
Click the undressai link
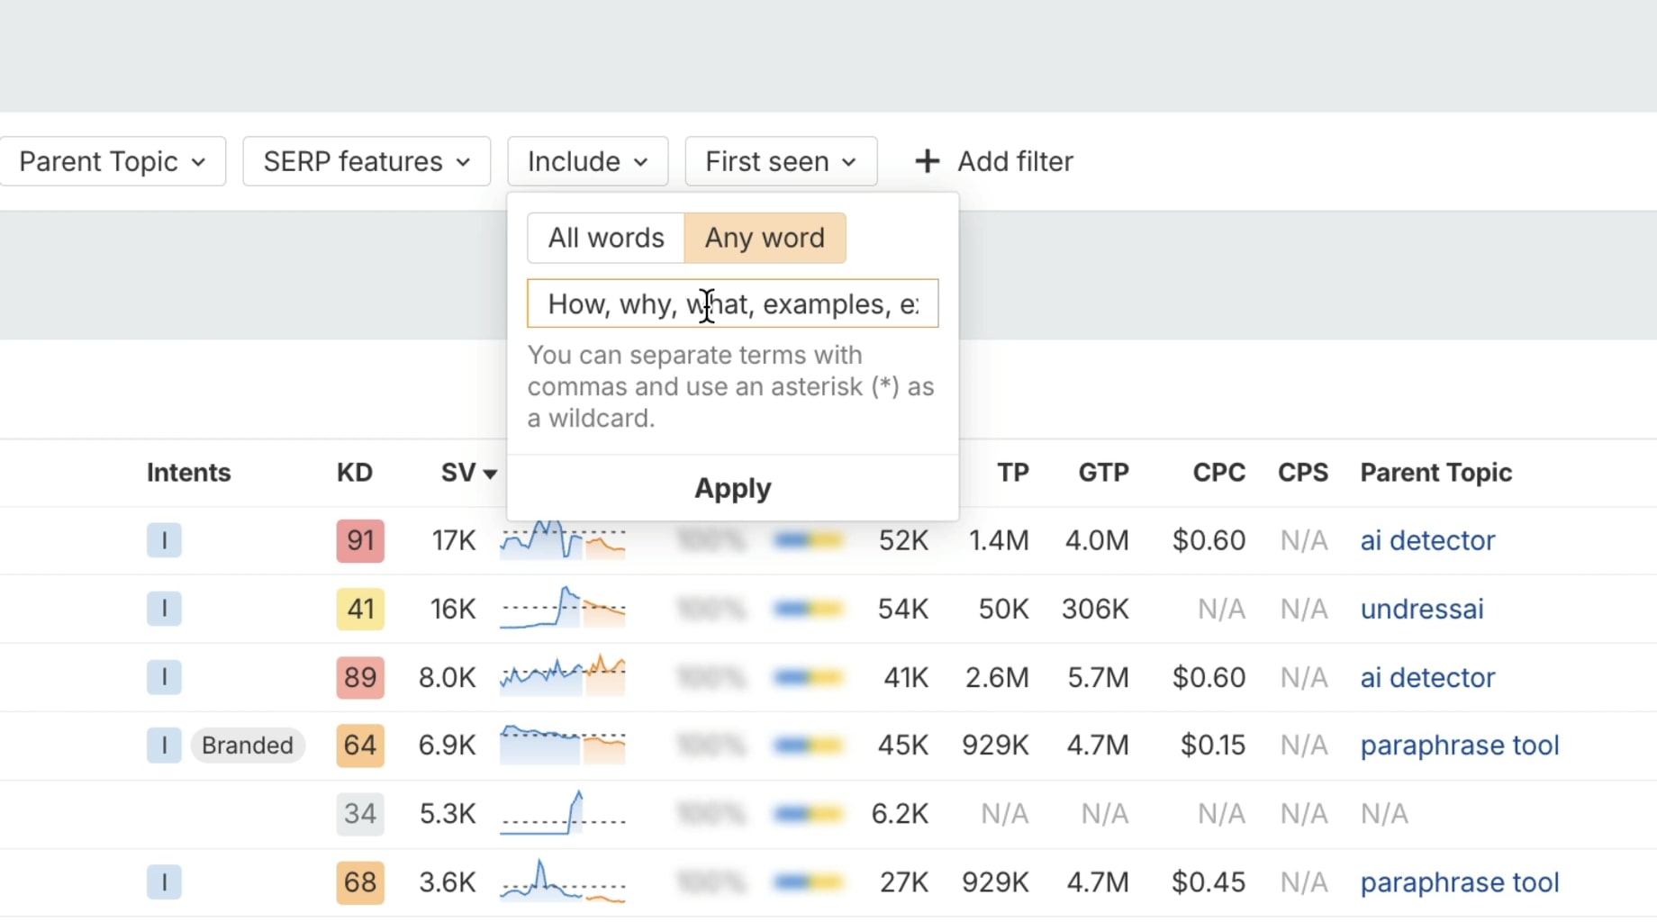click(x=1421, y=609)
